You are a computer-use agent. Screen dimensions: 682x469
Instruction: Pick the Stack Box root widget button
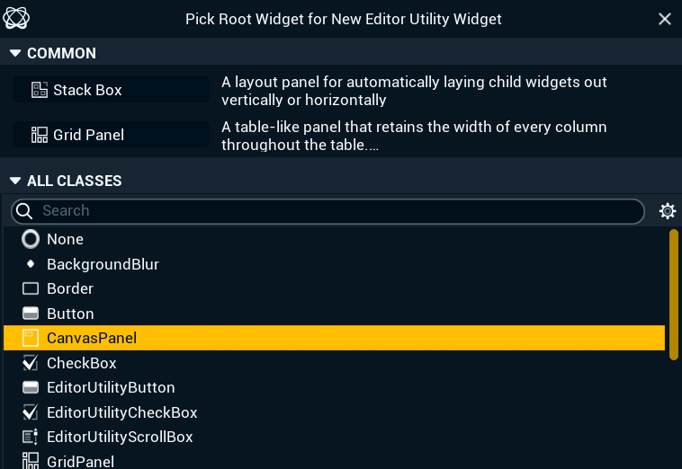click(111, 90)
